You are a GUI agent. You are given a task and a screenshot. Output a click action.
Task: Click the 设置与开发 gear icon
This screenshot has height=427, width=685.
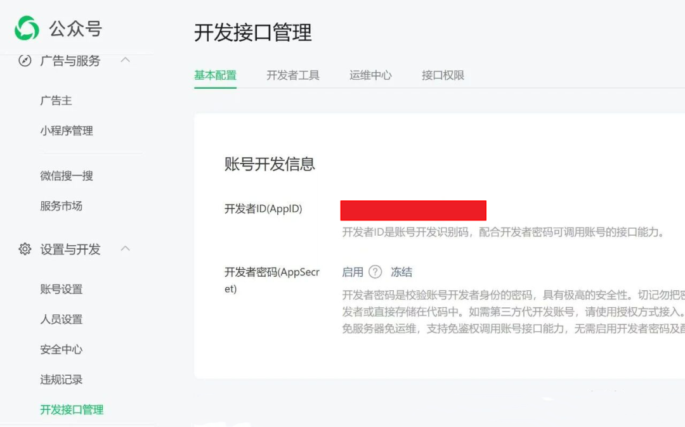coord(24,250)
